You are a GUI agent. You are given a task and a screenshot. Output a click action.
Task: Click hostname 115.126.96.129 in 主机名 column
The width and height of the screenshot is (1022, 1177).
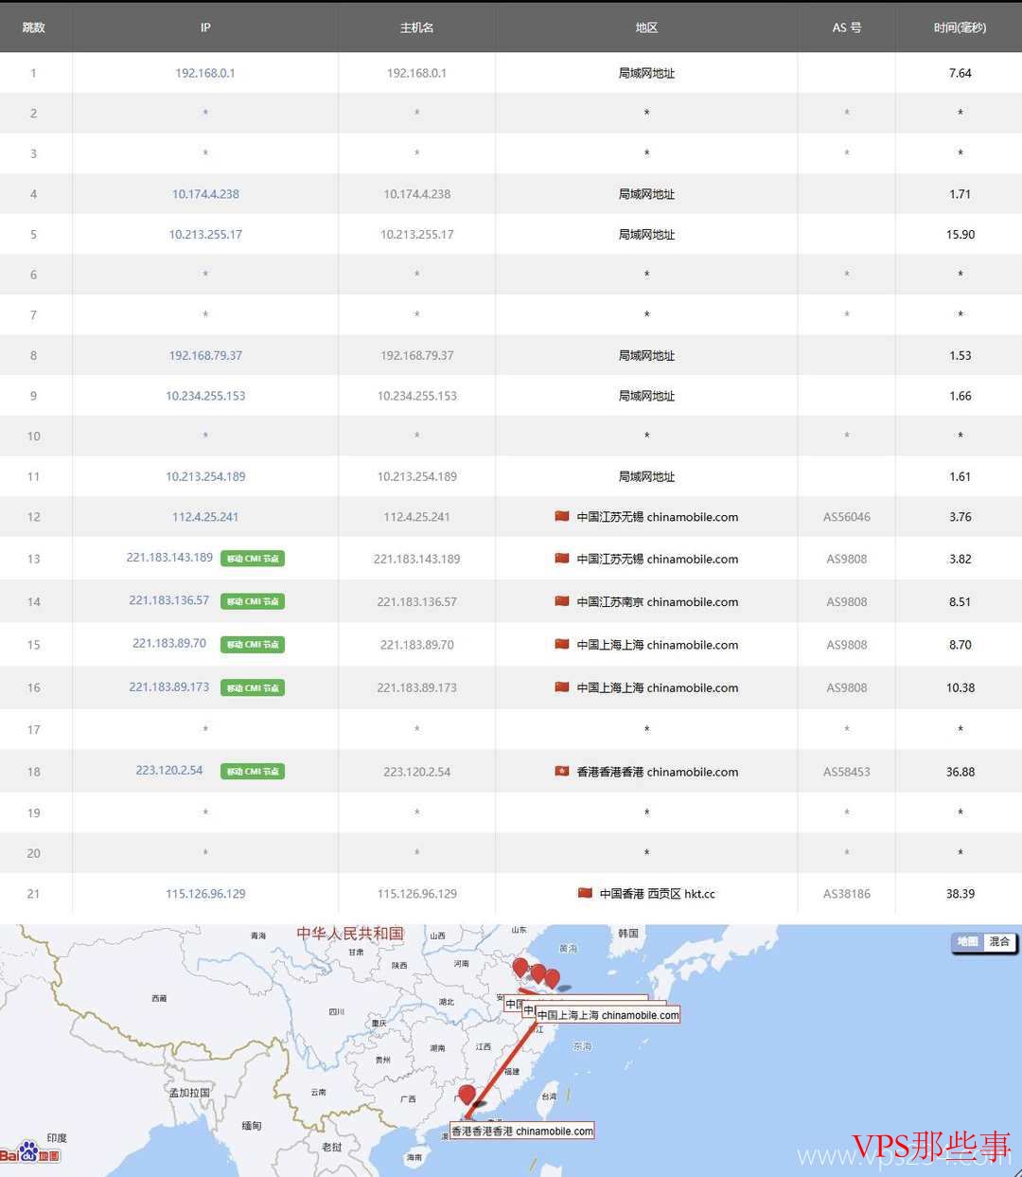click(416, 894)
